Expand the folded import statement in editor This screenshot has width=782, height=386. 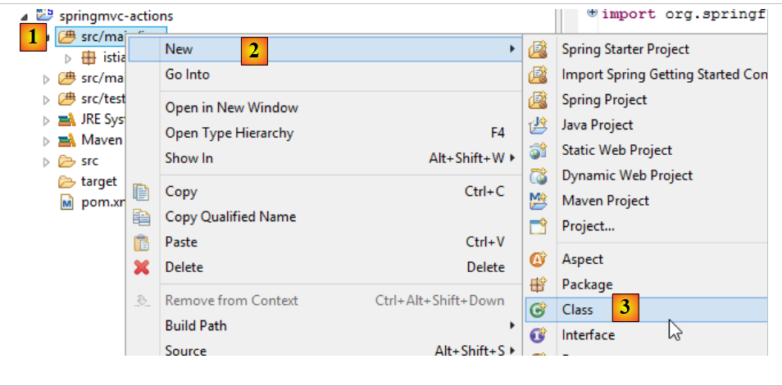pyautogui.click(x=592, y=13)
